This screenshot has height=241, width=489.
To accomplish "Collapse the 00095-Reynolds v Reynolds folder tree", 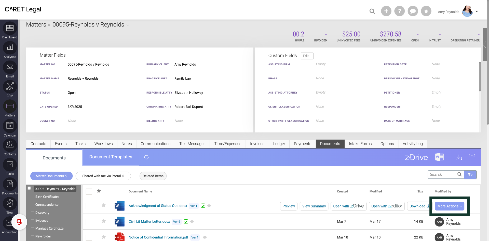I will 29,188.
